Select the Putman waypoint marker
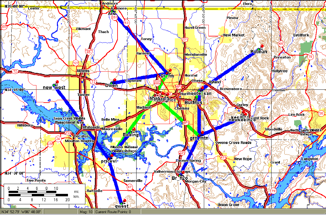This screenshot has width=326, height=215. point(261,47)
